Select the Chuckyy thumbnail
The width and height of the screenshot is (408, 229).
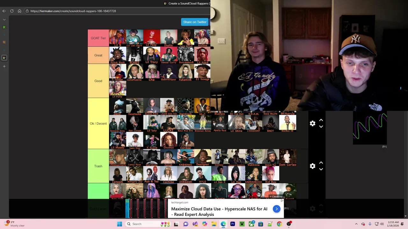coord(169,141)
